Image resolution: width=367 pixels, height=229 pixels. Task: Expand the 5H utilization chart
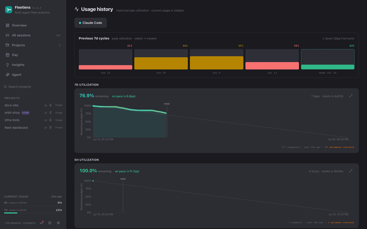351,171
